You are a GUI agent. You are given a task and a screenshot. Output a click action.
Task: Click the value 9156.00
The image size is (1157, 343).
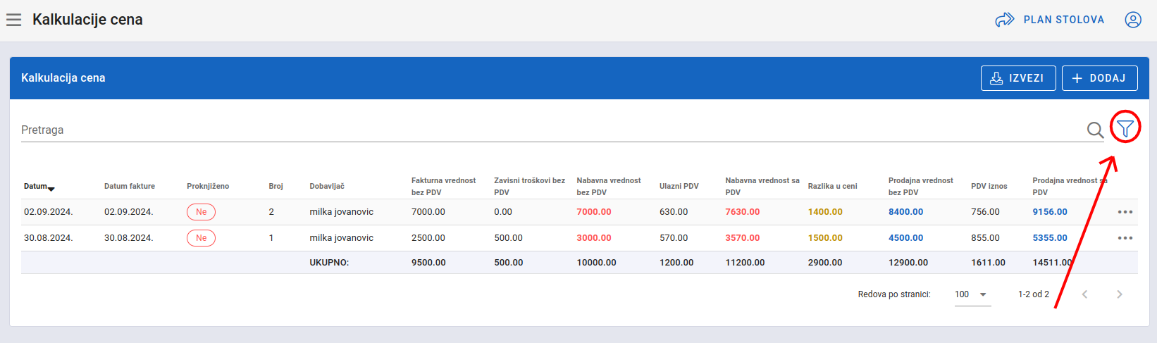coord(1050,212)
